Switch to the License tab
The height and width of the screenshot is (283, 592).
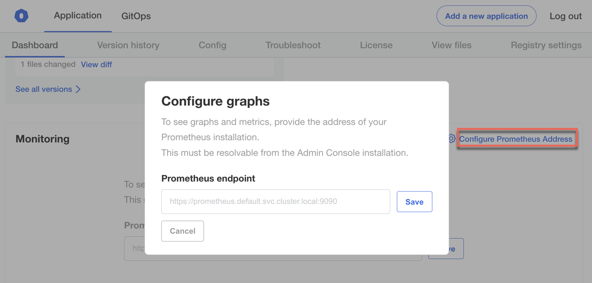click(376, 45)
